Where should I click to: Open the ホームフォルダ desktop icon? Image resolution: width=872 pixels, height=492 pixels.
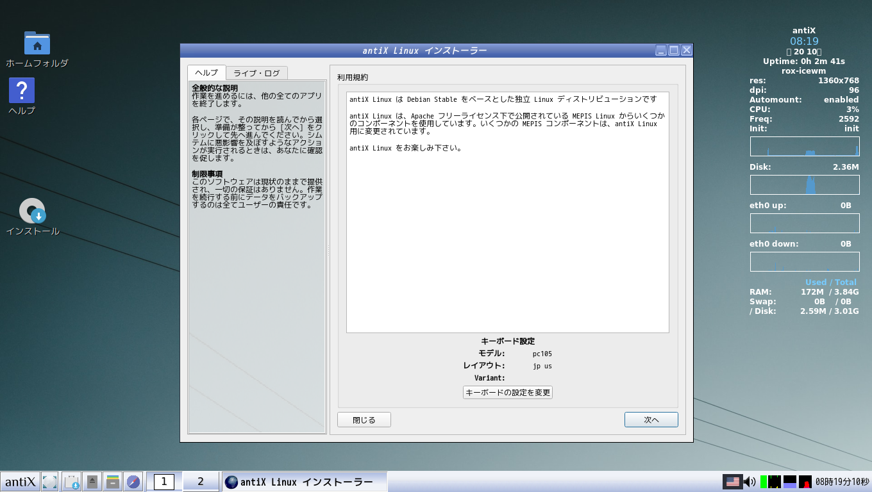37,49
